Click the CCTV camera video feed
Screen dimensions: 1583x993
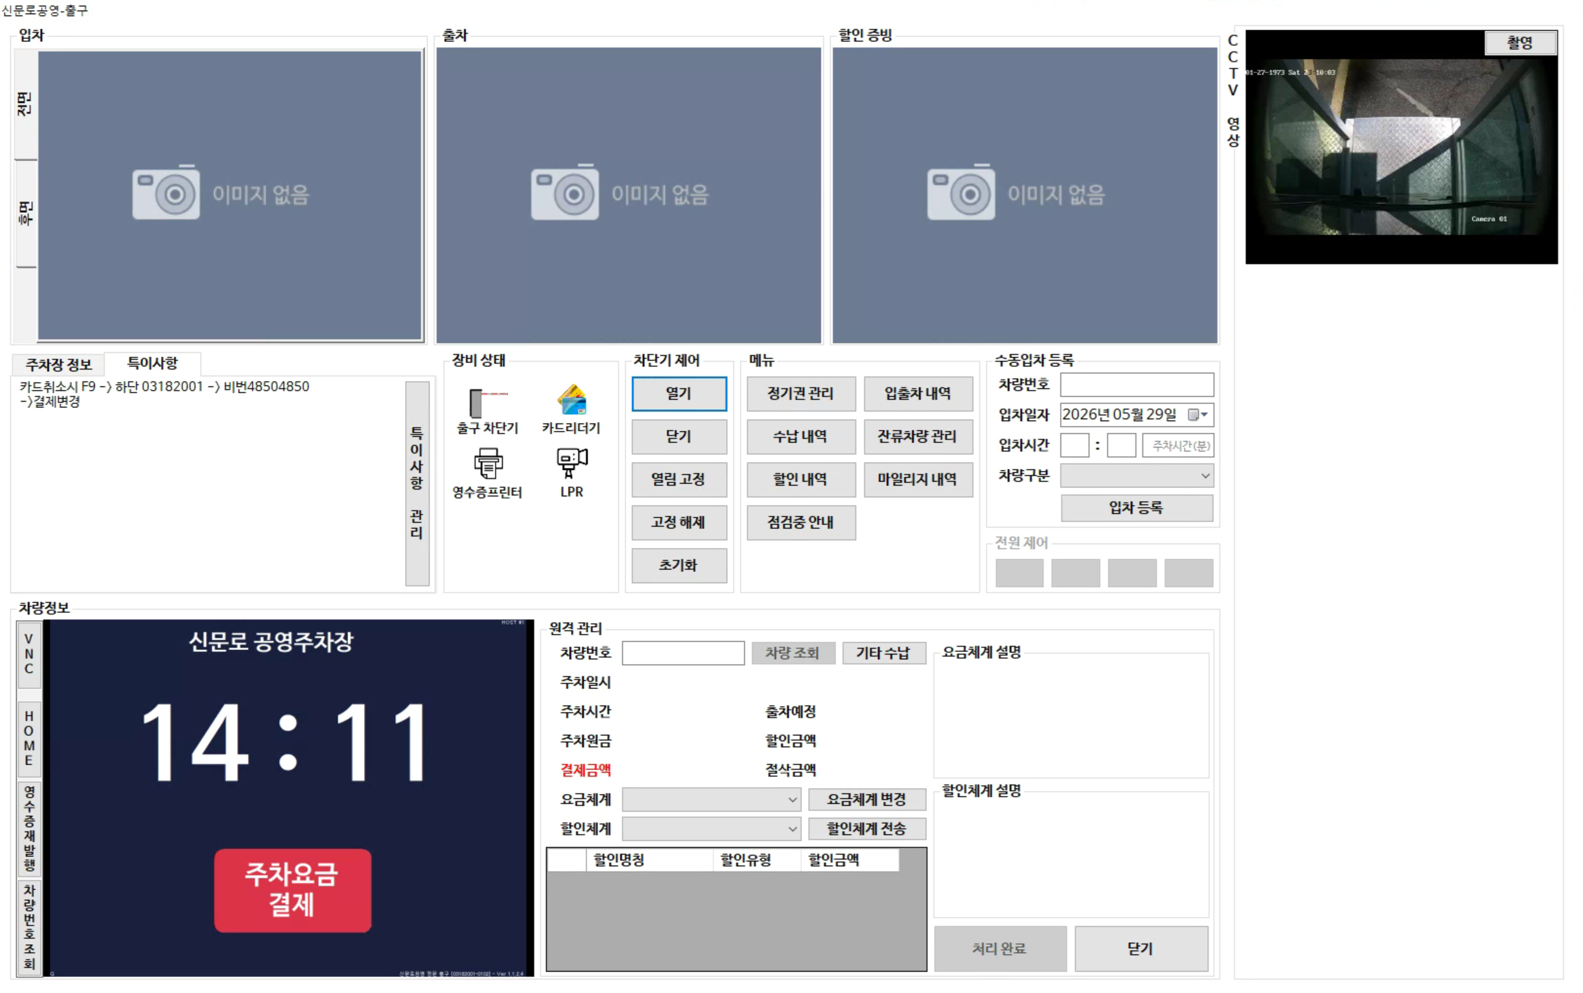[x=1400, y=147]
